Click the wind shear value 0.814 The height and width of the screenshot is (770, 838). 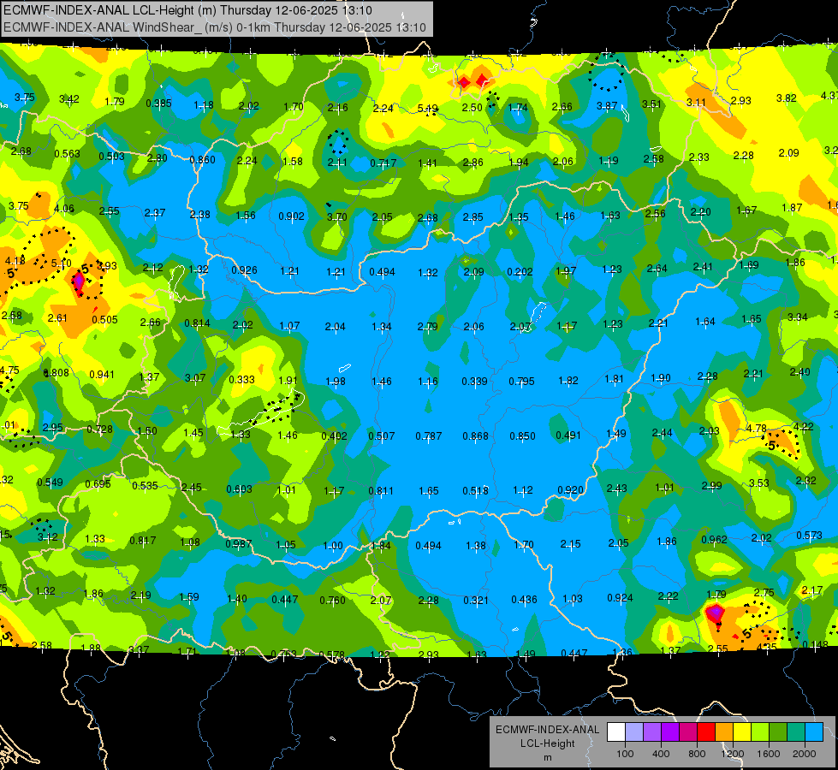pyautogui.click(x=197, y=323)
